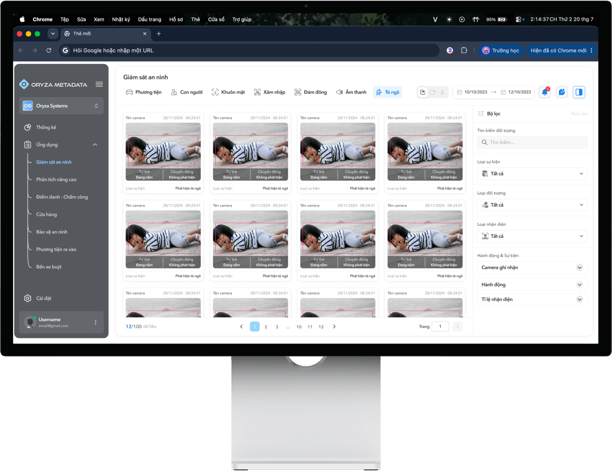Image resolution: width=612 pixels, height=471 pixels.
Task: Open the Thống kê statistics page
Action: click(x=46, y=128)
